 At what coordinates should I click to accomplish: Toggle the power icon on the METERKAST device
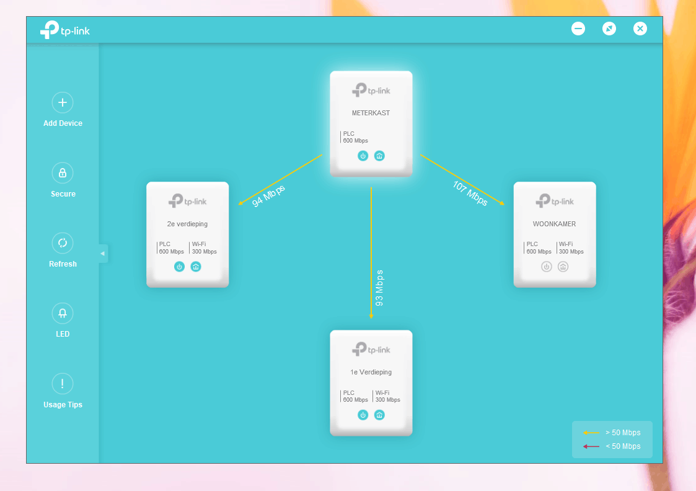[363, 156]
